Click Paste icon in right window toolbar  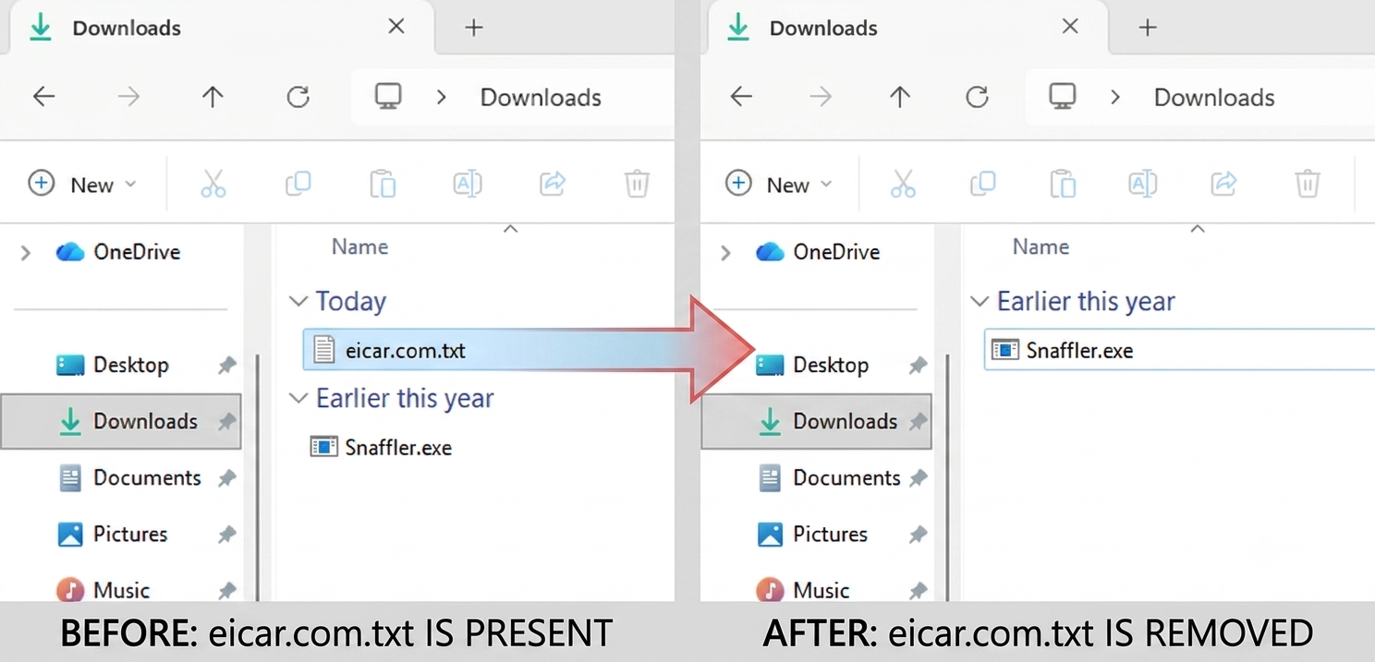point(1063,184)
